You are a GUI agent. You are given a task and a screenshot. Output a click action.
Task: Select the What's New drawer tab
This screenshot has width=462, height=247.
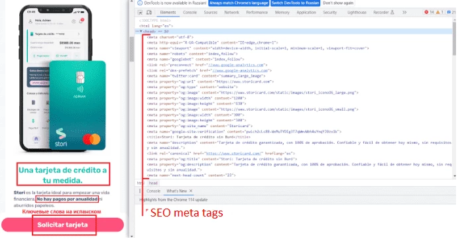(x=176, y=191)
